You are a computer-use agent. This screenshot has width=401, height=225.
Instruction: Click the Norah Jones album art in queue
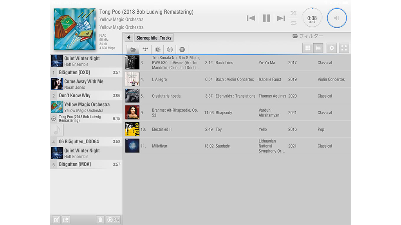57,84
